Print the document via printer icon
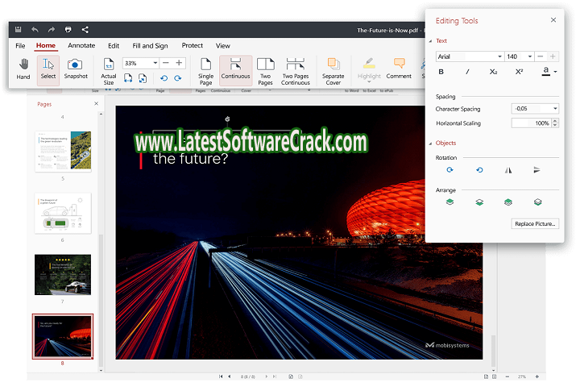Image resolution: width=580 pixels, height=387 pixels. 68,30
